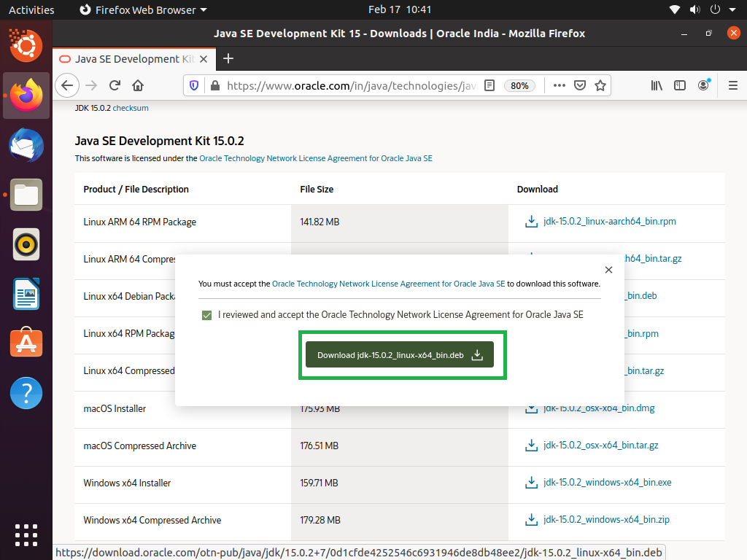The height and width of the screenshot is (560, 747).
Task: Click Download jdk-15.0.2_linux-x64_bin.deb button
Action: coord(400,355)
